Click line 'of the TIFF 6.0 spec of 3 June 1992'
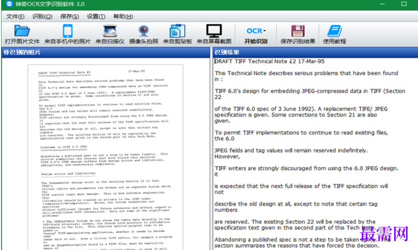Viewport: 418px width, 250px height. coord(301,109)
